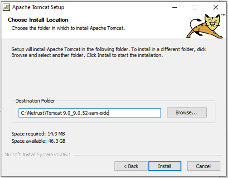Click the grayed-out maximize window icon

(x=195, y=7)
